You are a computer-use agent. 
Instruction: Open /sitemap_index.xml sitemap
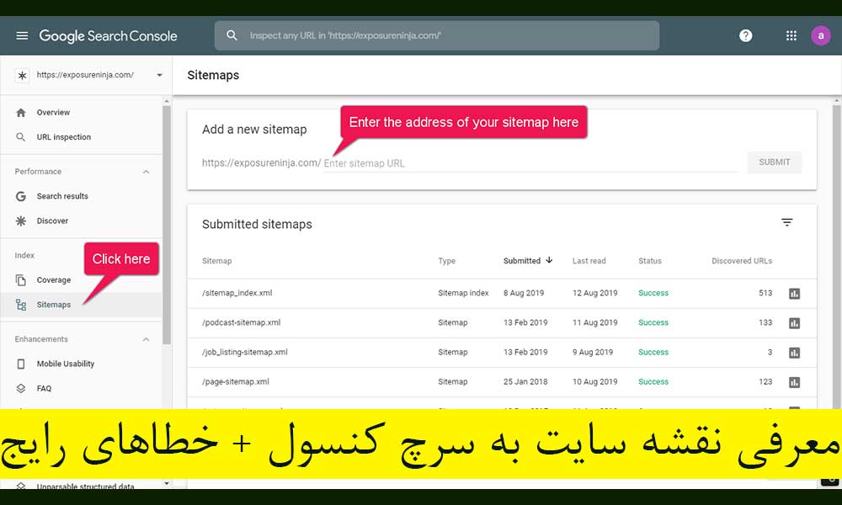tap(237, 293)
